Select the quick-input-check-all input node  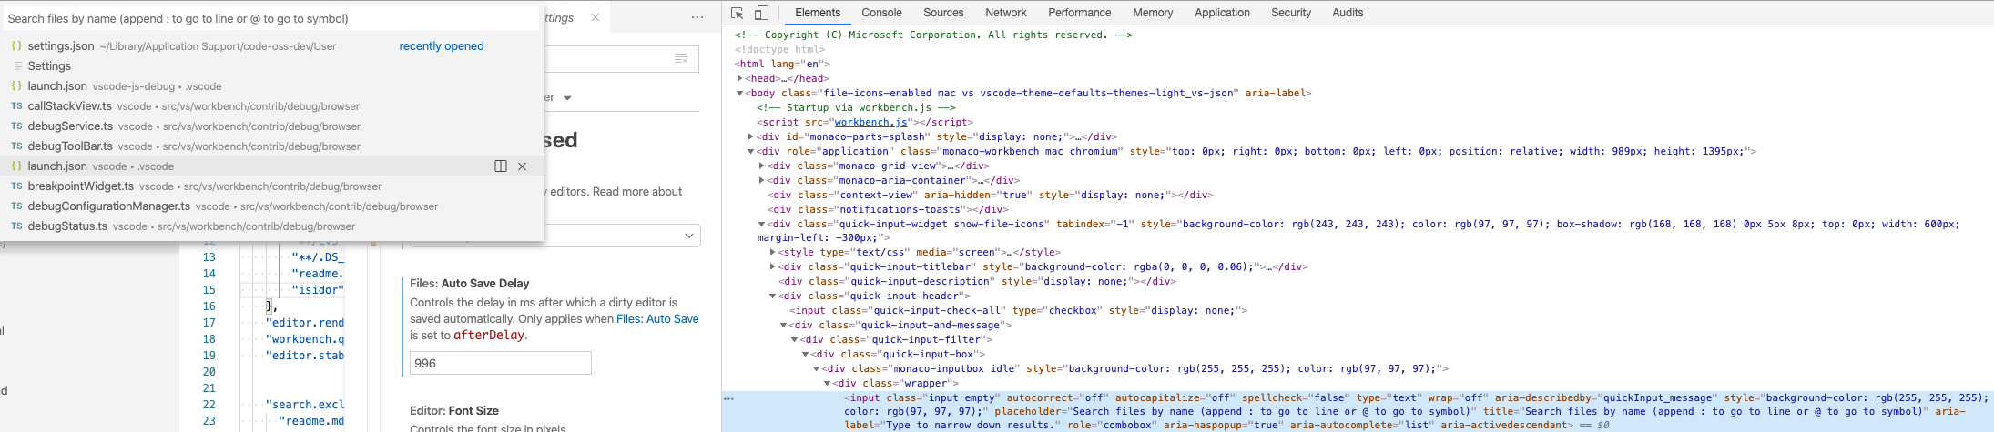1019,310
